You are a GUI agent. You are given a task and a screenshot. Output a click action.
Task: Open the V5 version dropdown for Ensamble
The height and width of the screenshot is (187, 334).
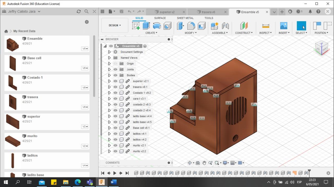click(x=85, y=49)
